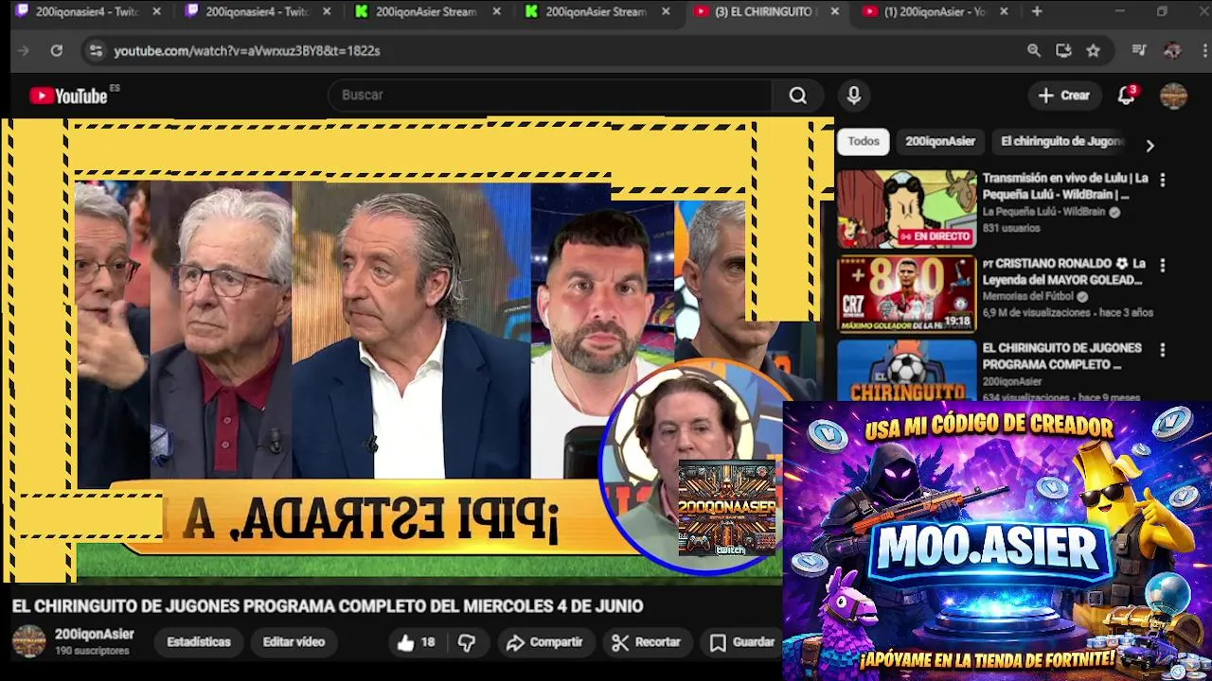Viewport: 1212px width, 681px height.
Task: Open El Chiringuito recommended video thumbnail
Action: (906, 371)
